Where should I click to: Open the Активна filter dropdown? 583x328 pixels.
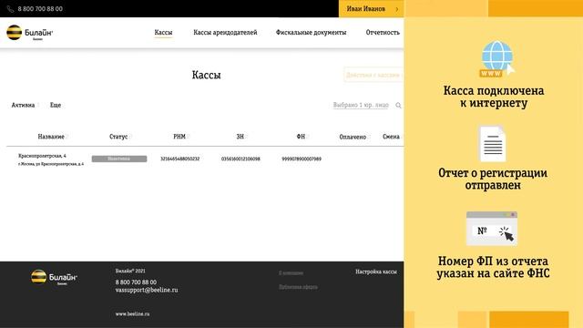tap(23, 106)
